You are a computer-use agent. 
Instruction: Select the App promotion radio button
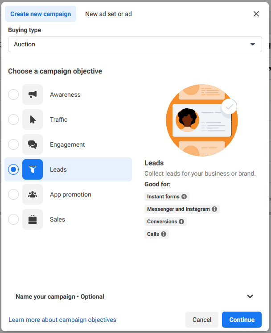tap(13, 194)
